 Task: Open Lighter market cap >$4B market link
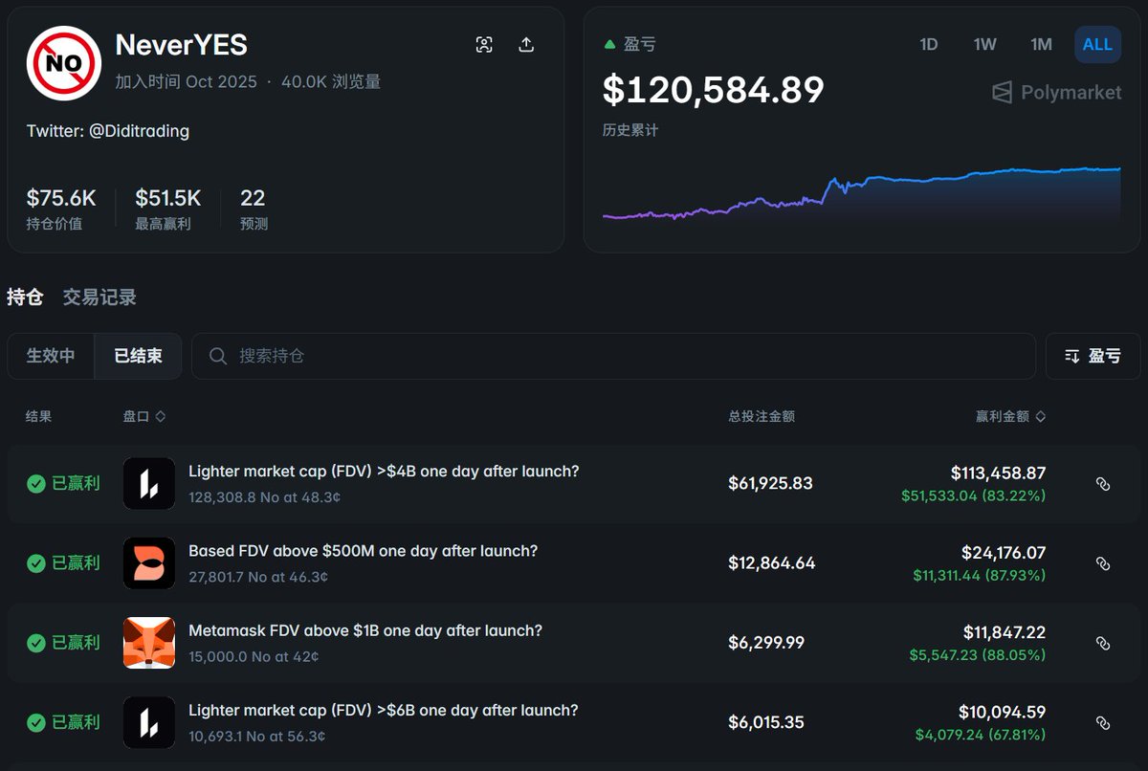[x=384, y=471]
